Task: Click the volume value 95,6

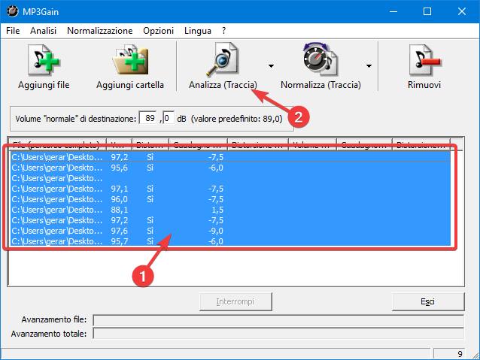Action: pyautogui.click(x=120, y=168)
